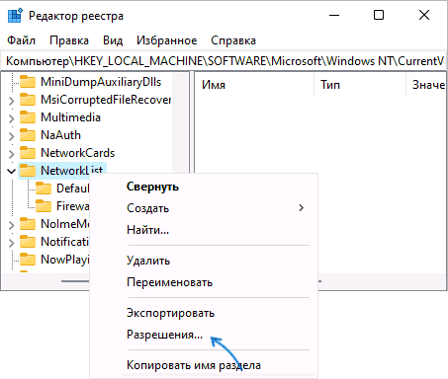
Task: Click the Создать submenu arrow
Action: pos(301,208)
